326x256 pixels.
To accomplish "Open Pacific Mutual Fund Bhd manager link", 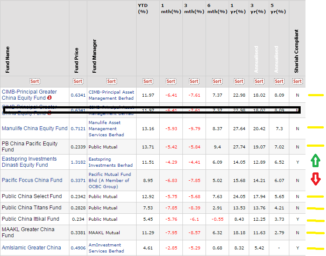I will [x=110, y=181].
